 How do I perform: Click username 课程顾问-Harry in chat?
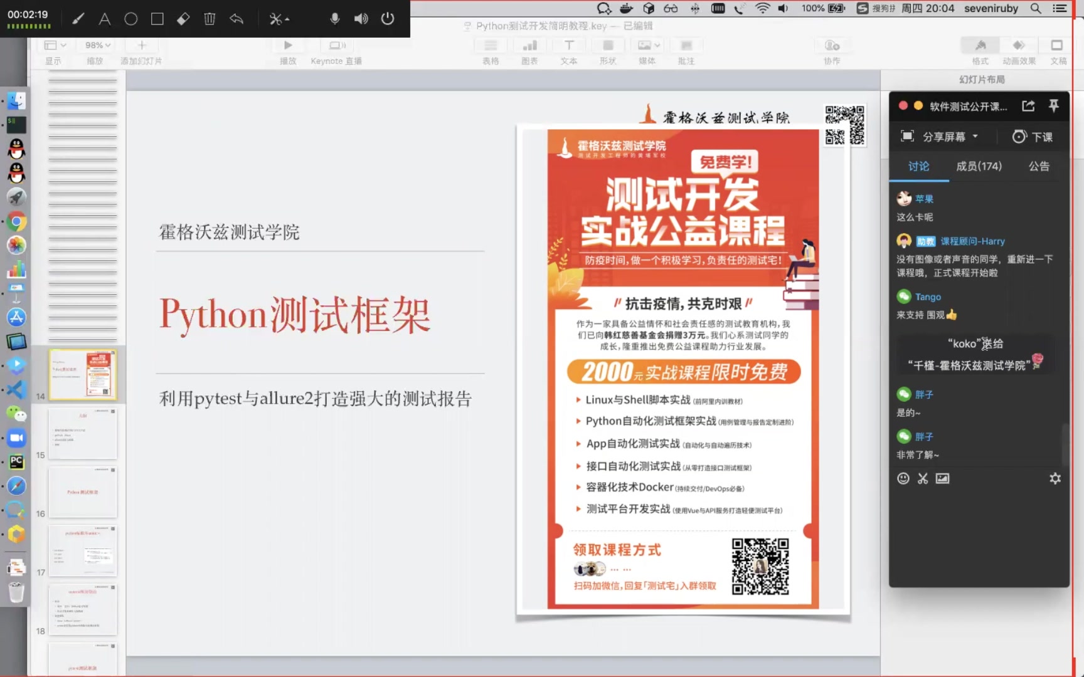[x=972, y=241]
